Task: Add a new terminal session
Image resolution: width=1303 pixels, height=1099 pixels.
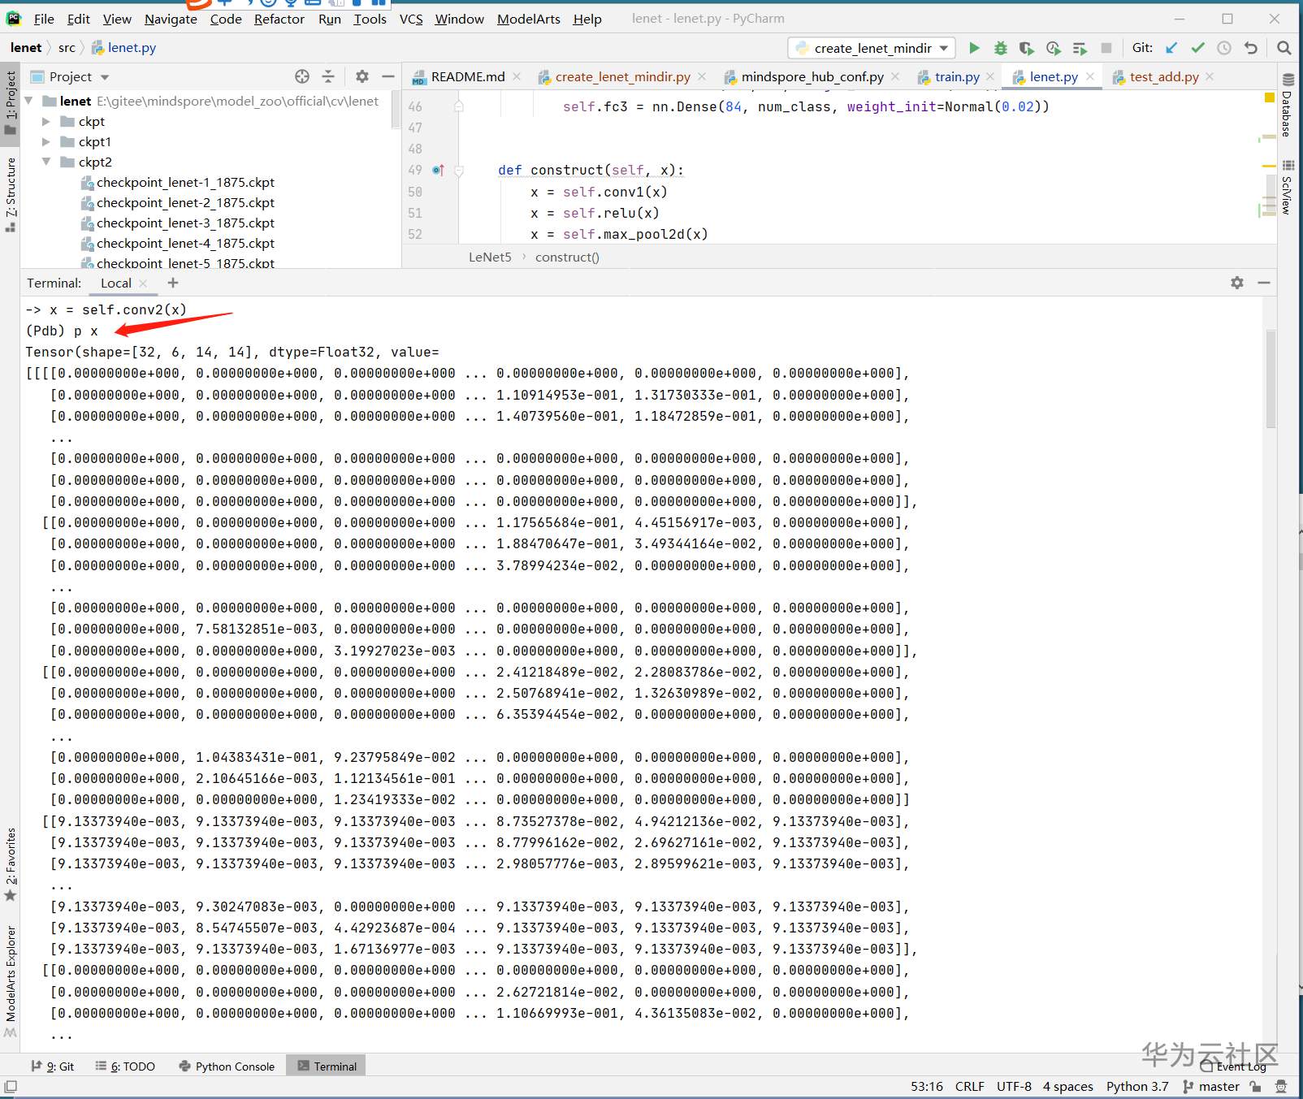Action: tap(173, 283)
